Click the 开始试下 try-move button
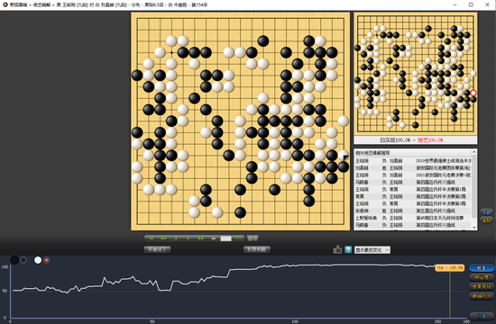496x324 pixels. point(157,249)
